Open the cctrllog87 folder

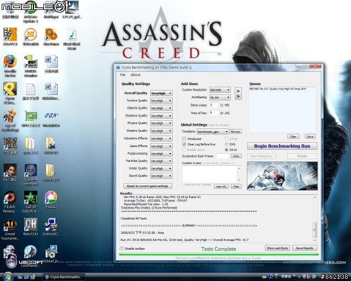51,172
